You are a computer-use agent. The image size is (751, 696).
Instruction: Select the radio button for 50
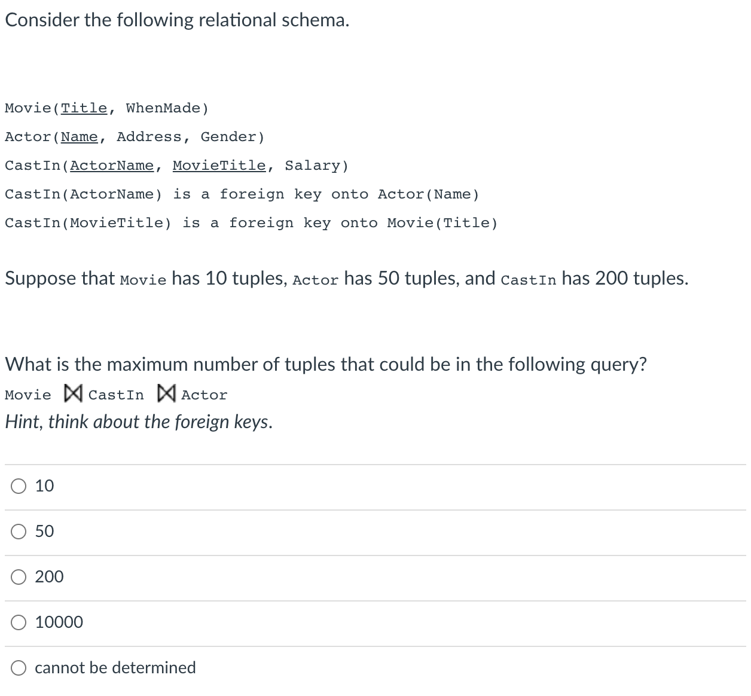[x=19, y=532]
